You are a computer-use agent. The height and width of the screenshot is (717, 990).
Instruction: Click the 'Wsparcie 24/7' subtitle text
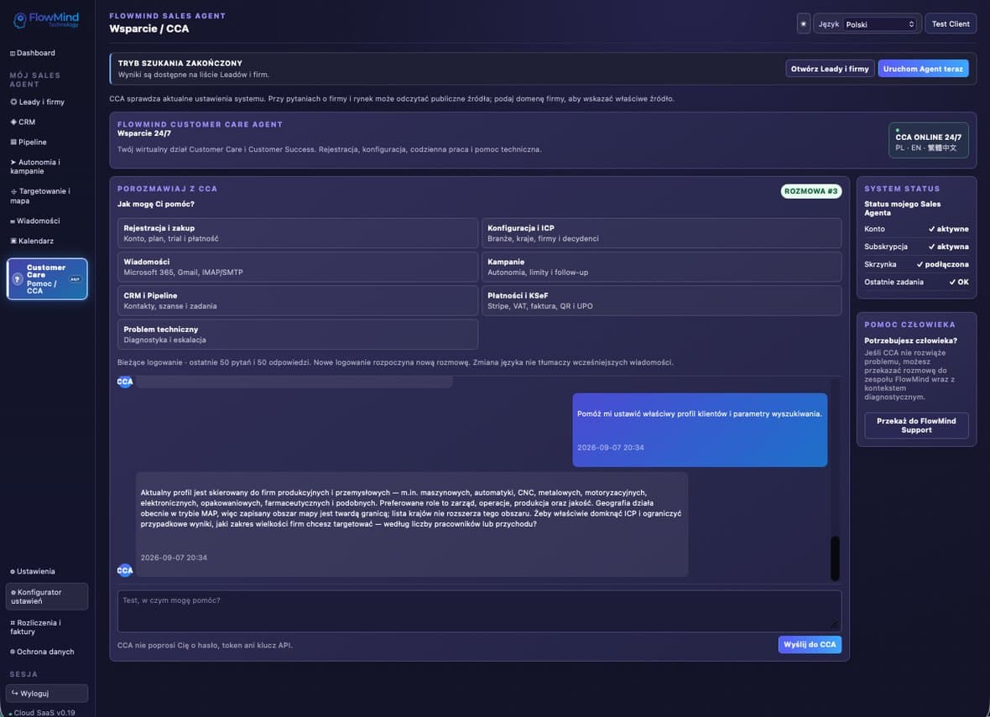click(144, 133)
